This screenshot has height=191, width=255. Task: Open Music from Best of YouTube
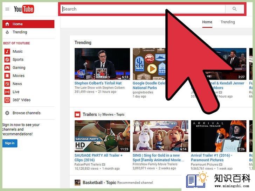[18, 51]
